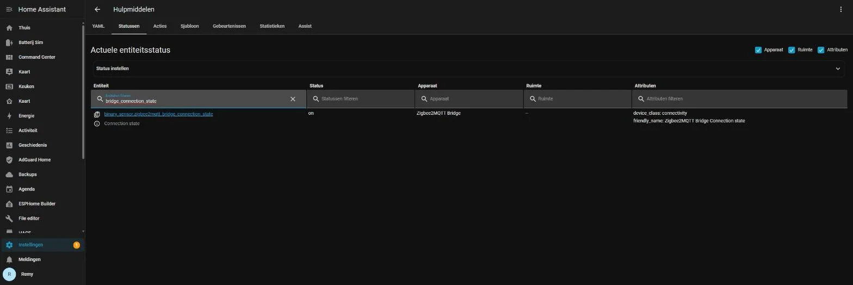Clear the entity filter text
Image resolution: width=853 pixels, height=285 pixels.
pyautogui.click(x=293, y=99)
